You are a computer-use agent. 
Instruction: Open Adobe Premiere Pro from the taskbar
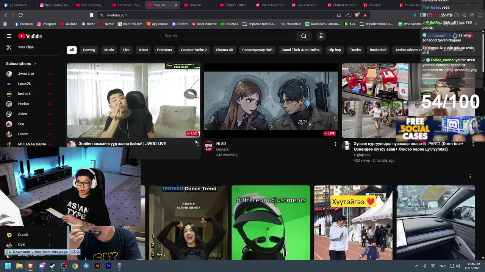[108, 266]
